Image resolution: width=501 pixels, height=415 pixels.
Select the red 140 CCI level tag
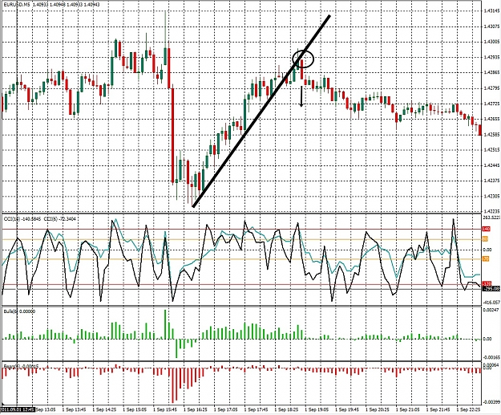486,229
